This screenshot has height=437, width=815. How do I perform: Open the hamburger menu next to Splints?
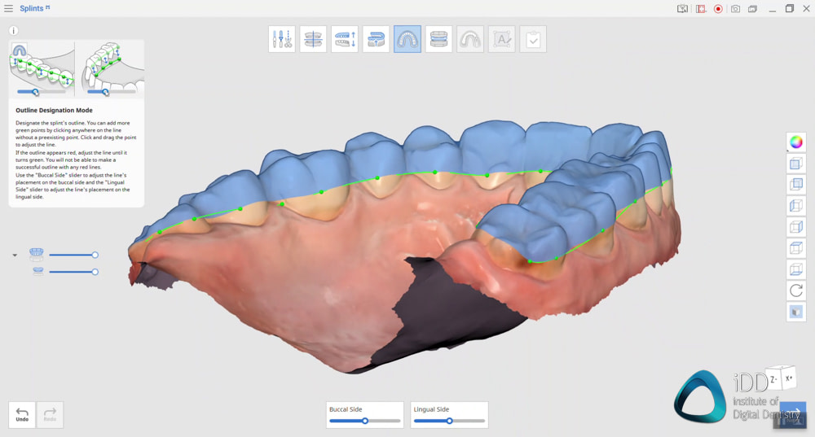pos(8,8)
